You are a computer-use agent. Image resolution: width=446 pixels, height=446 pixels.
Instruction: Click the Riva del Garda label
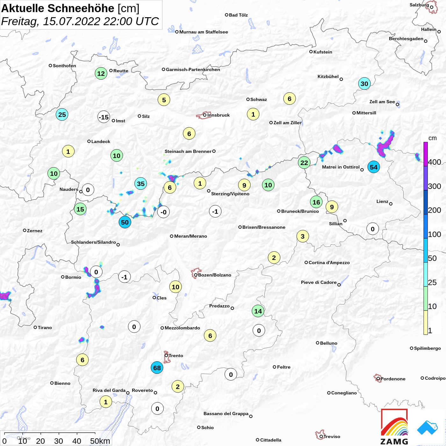[109, 390]
